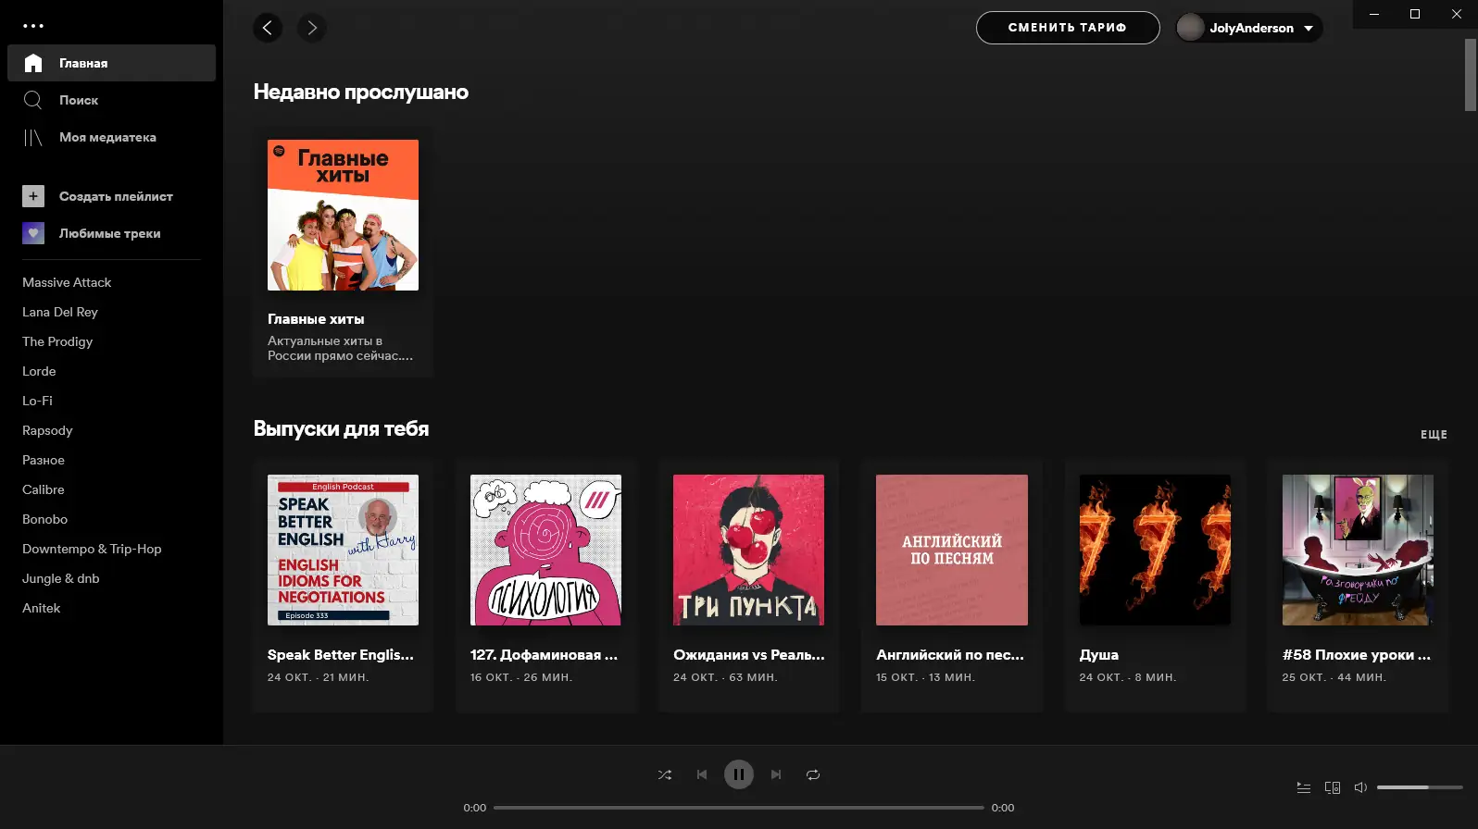Click the Сменить тариф button
Image resolution: width=1478 pixels, height=829 pixels.
[1068, 28]
